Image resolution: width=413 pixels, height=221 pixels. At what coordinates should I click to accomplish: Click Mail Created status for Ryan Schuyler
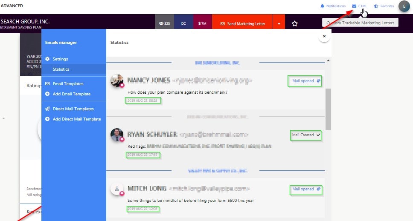pyautogui.click(x=306, y=135)
